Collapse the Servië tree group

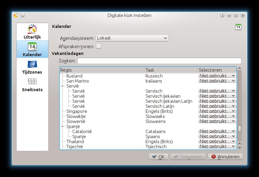pyautogui.click(x=63, y=86)
